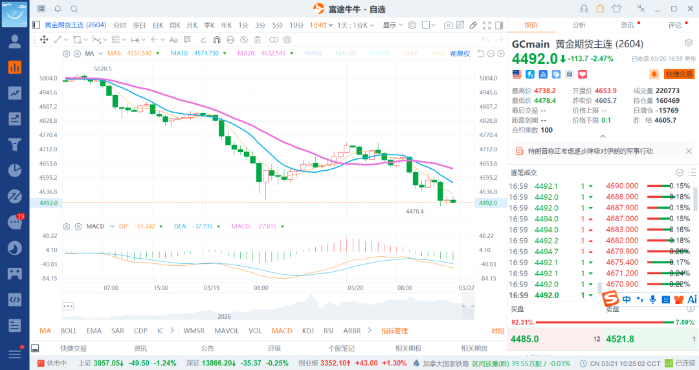Image resolution: width=699 pixels, height=370 pixels.
Task: Open the skin/theme shirt icon
Action: pos(617,8)
